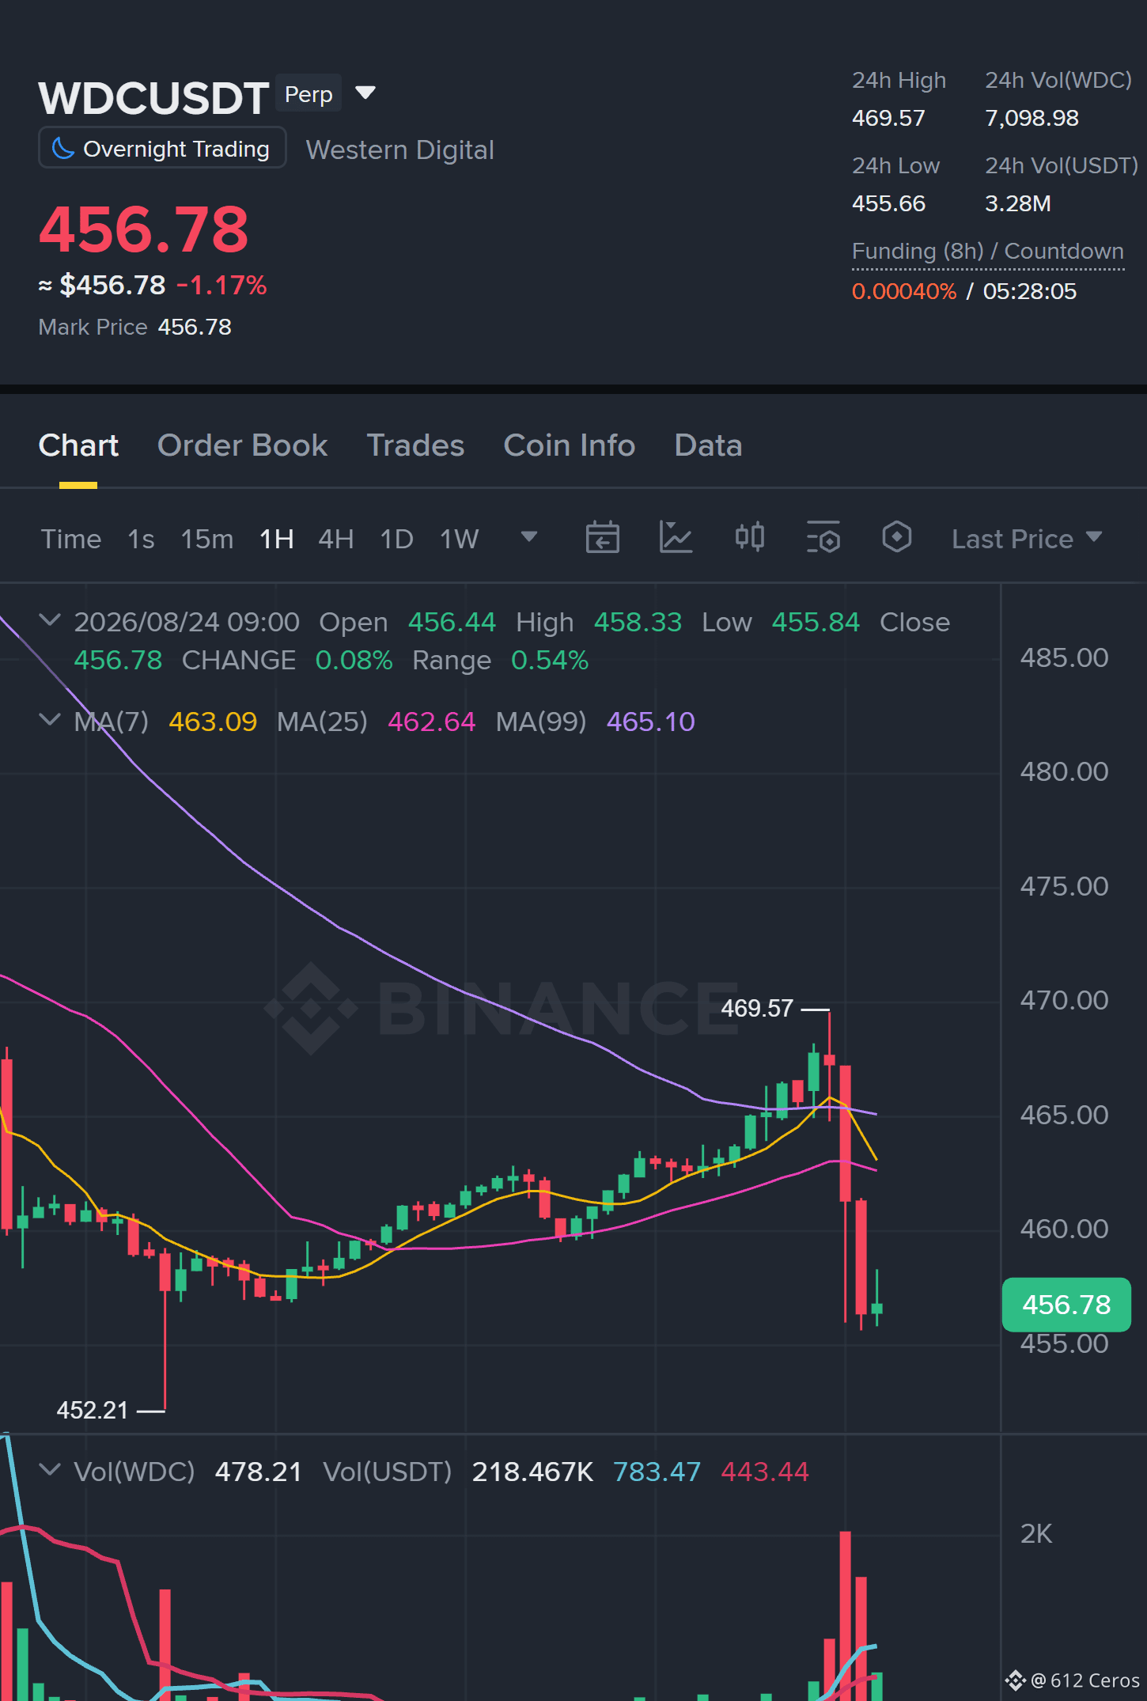Tap the Funding (8h) / Countdown label
Viewport: 1147px width, 1701px height.
click(x=988, y=252)
